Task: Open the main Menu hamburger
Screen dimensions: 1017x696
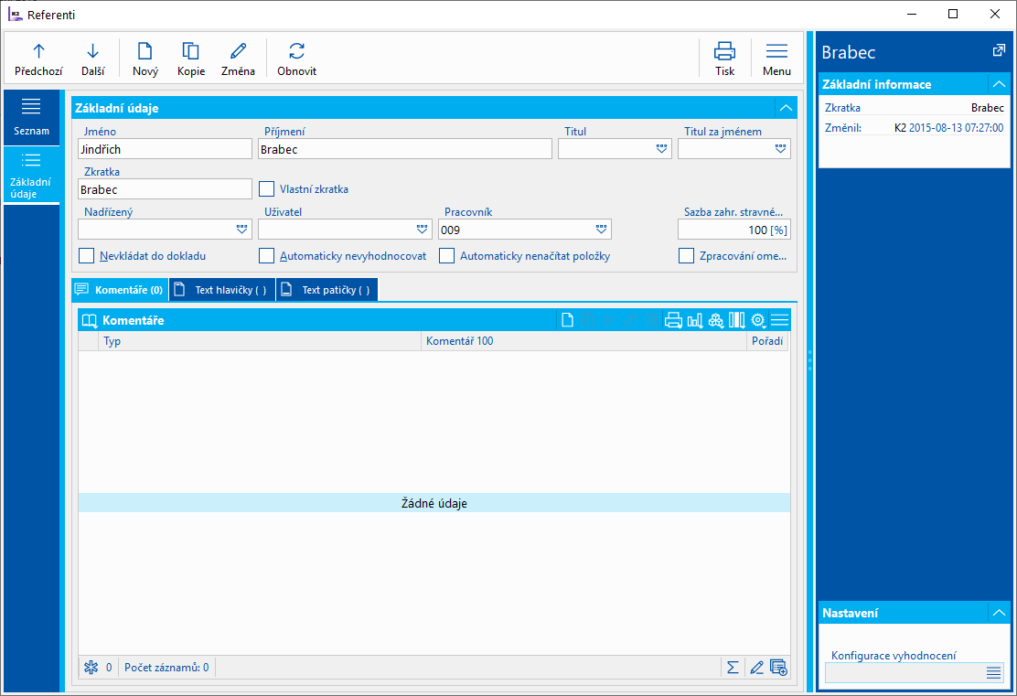Action: 776,59
